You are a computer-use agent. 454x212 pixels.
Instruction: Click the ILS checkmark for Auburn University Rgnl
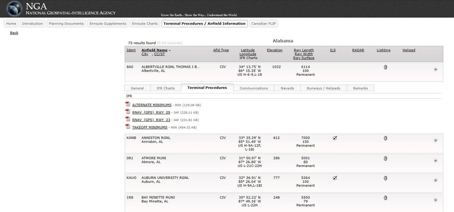[335, 178]
